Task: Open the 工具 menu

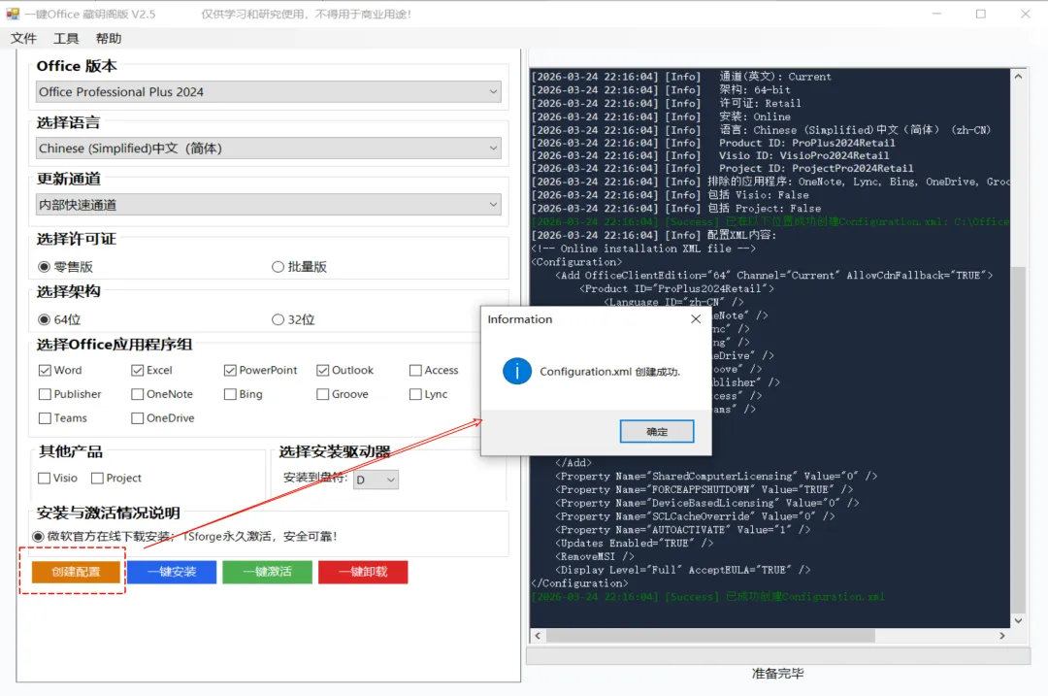Action: 66,38
